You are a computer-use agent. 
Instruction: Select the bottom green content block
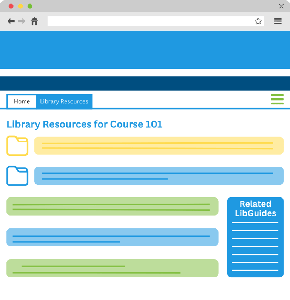112,268
